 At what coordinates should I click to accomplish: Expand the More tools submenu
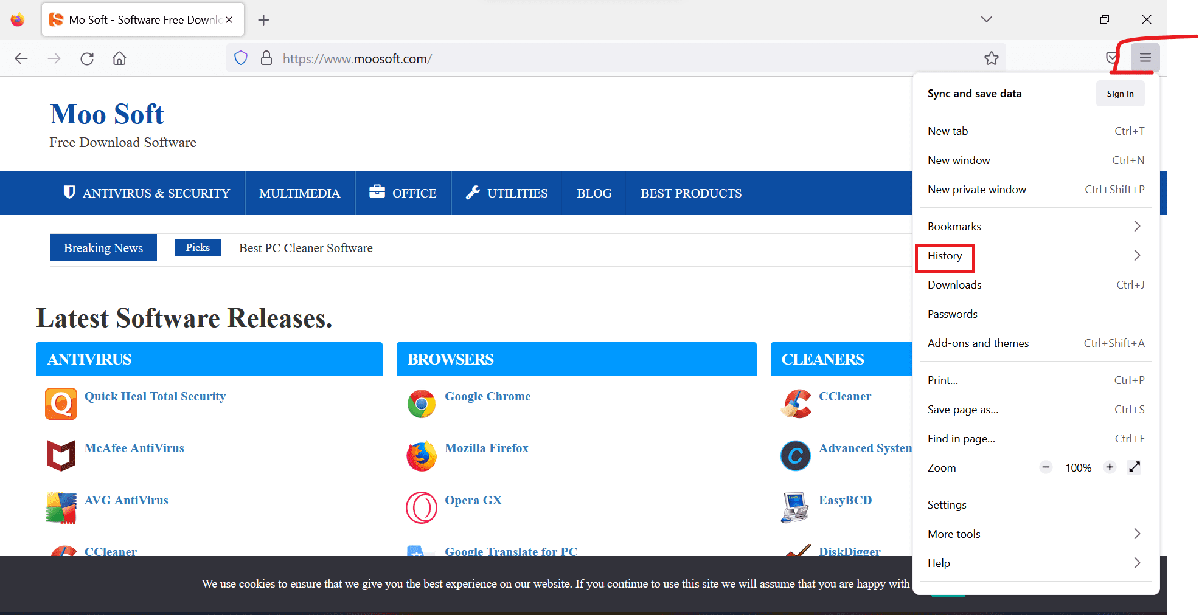point(1036,534)
